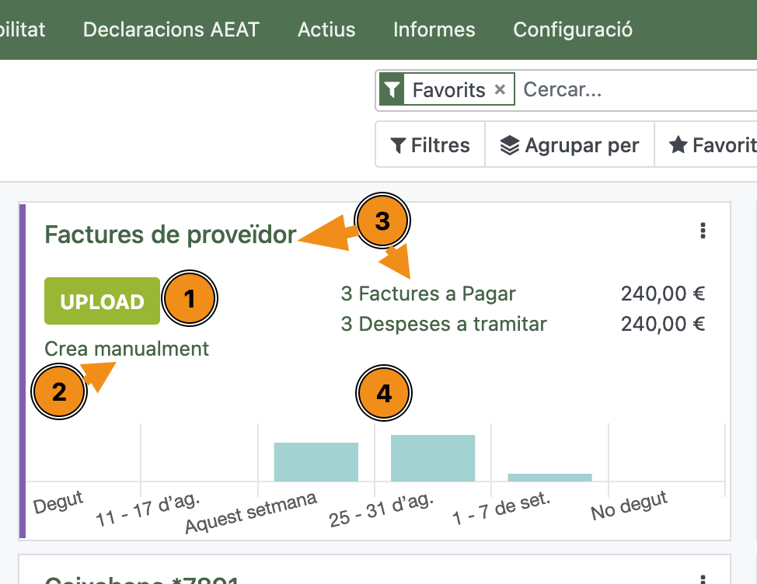Click the Crea manualment link

pyautogui.click(x=127, y=349)
